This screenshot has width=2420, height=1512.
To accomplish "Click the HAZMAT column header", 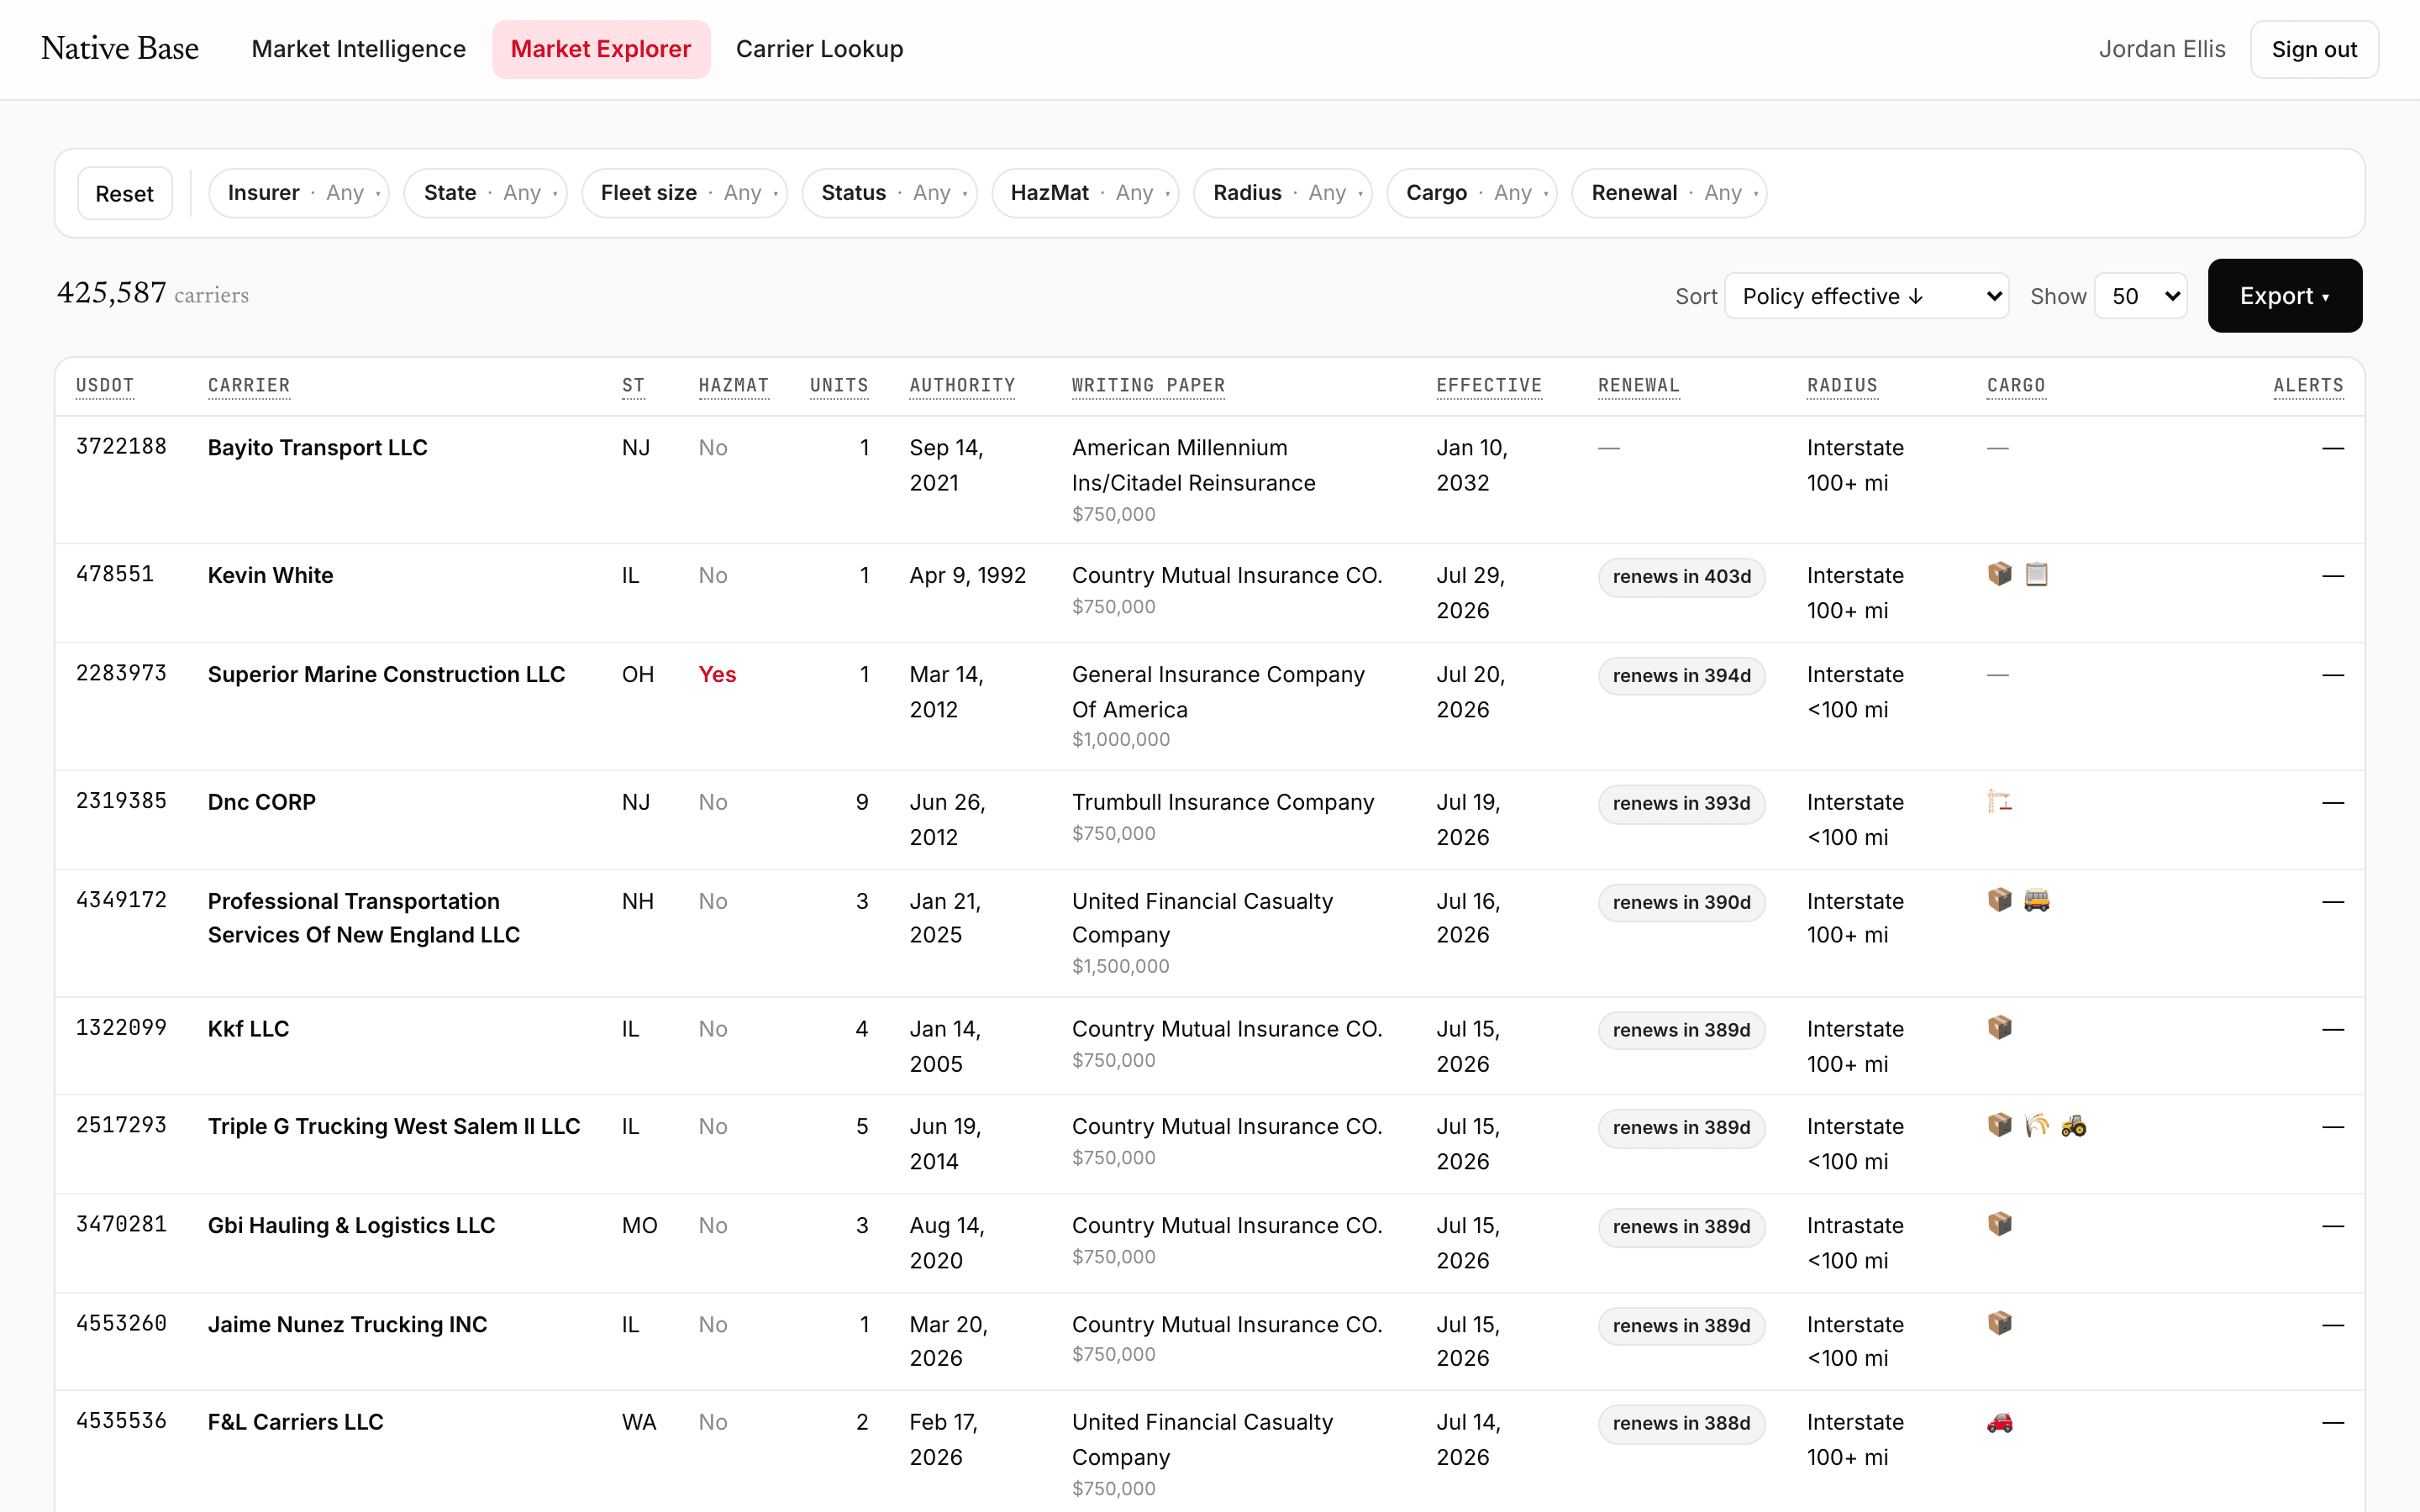I will 734,385.
